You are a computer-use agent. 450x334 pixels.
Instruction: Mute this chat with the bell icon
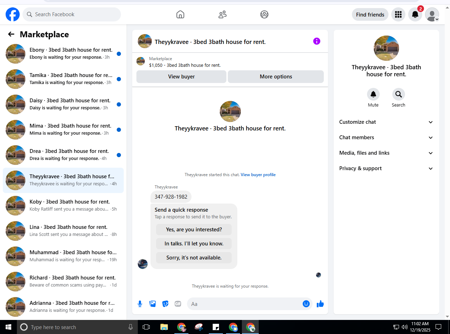click(x=373, y=94)
